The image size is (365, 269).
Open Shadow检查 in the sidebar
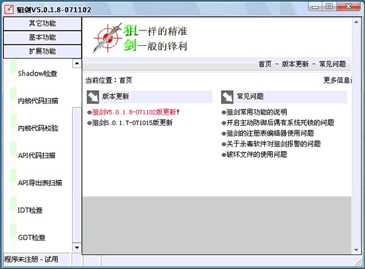[x=37, y=74]
